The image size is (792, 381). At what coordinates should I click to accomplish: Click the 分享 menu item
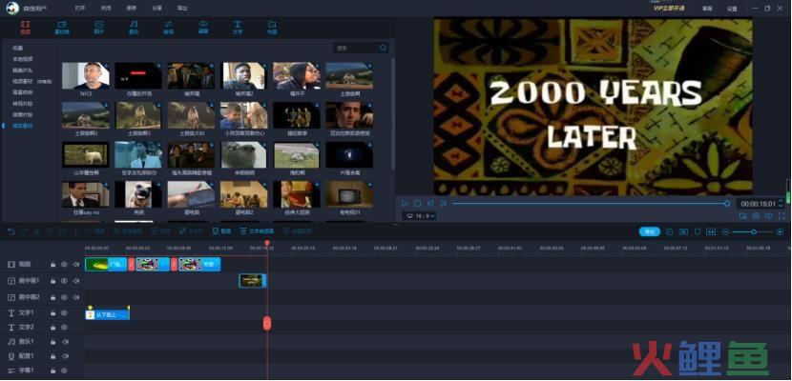156,8
